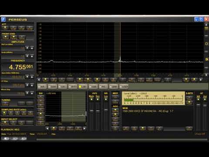
Task: Select the highlighted LSB mode button
Action: [83, 86]
